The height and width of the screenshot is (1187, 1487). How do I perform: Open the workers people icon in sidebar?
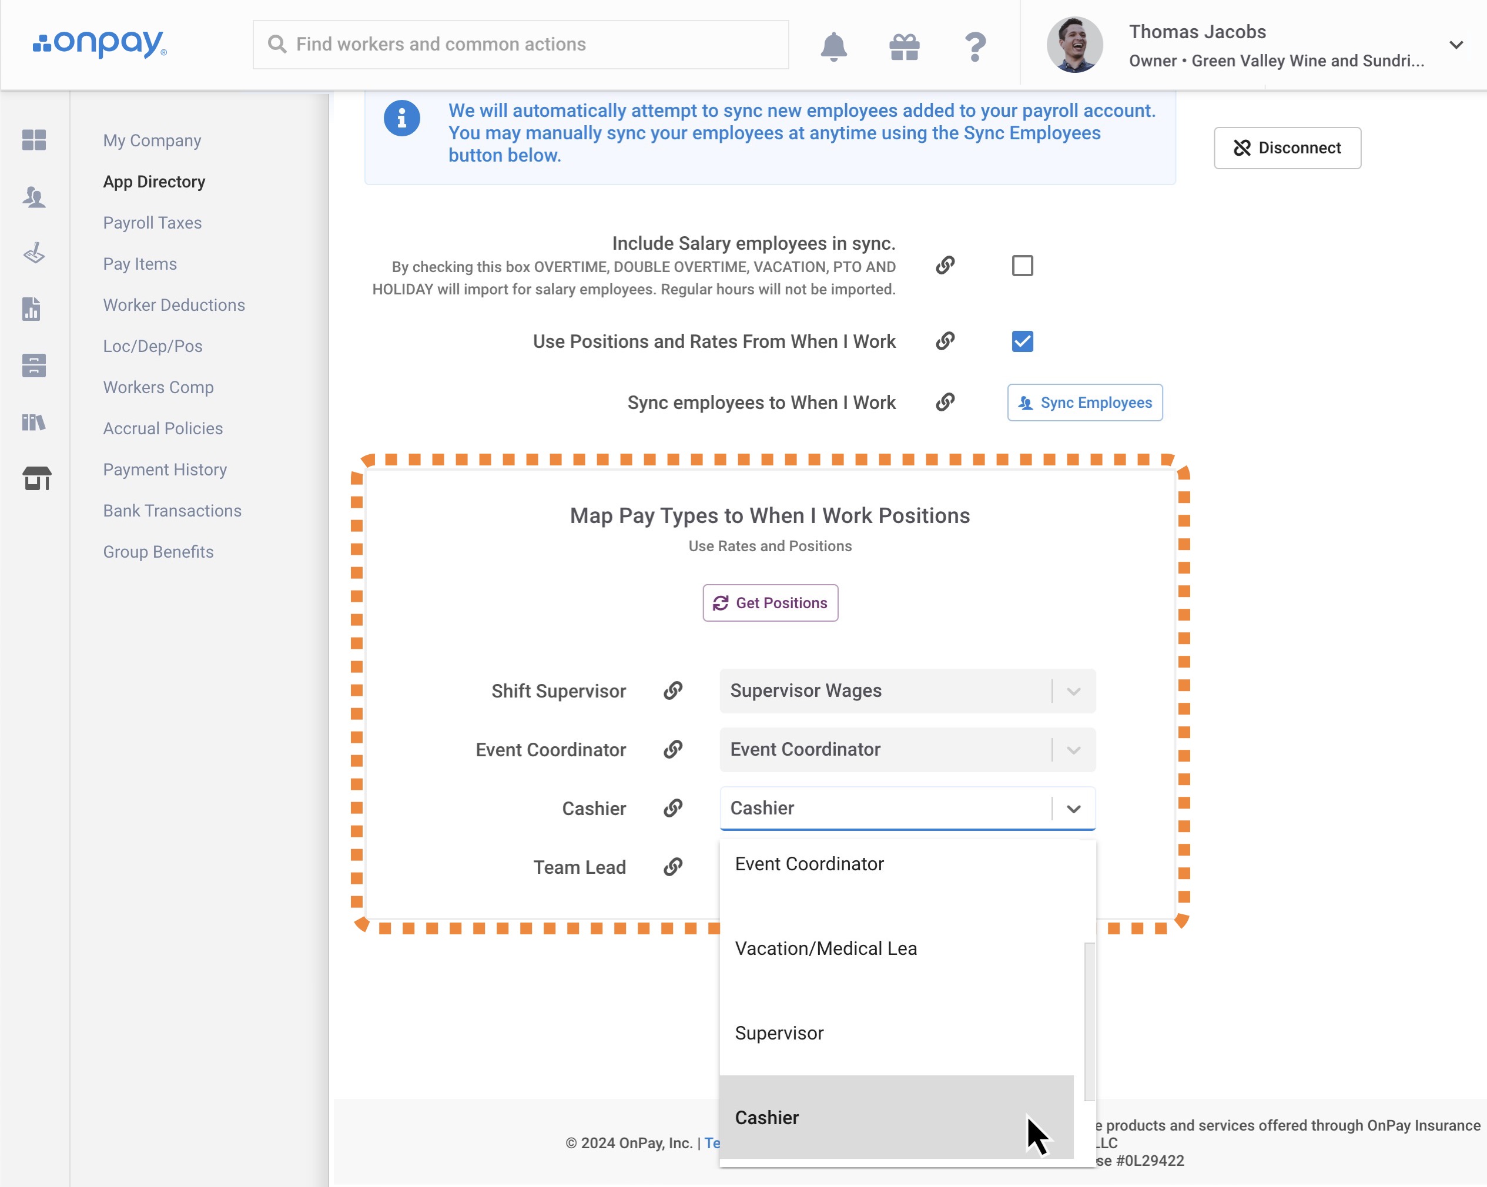[34, 197]
